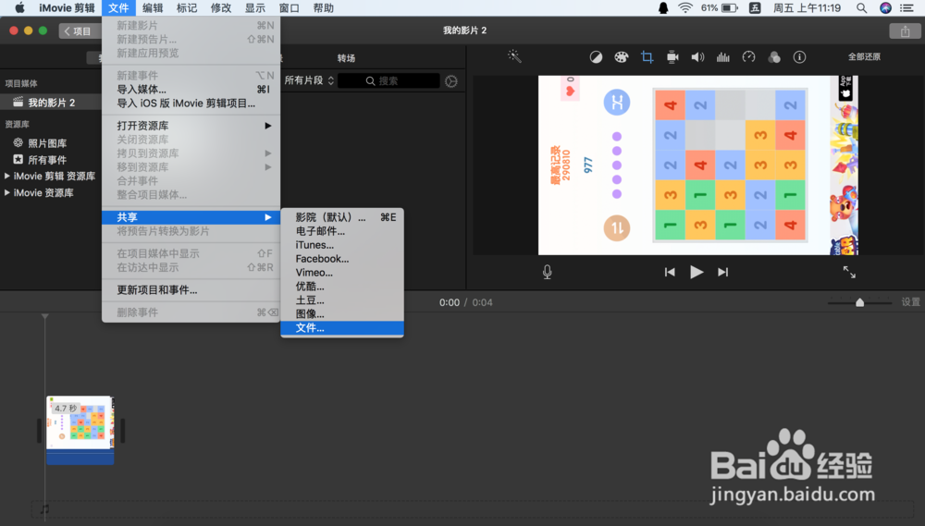Skip to previous clip in viewer
925x526 pixels.
[670, 272]
